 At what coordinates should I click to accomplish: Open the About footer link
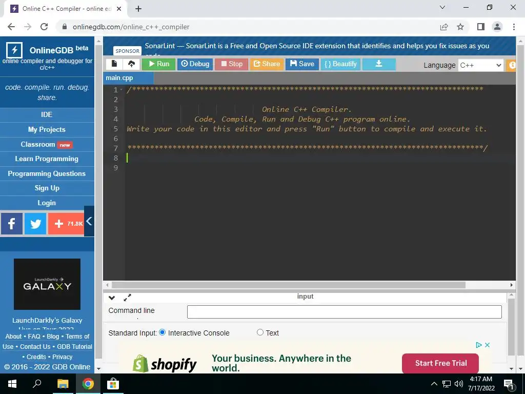click(13, 337)
